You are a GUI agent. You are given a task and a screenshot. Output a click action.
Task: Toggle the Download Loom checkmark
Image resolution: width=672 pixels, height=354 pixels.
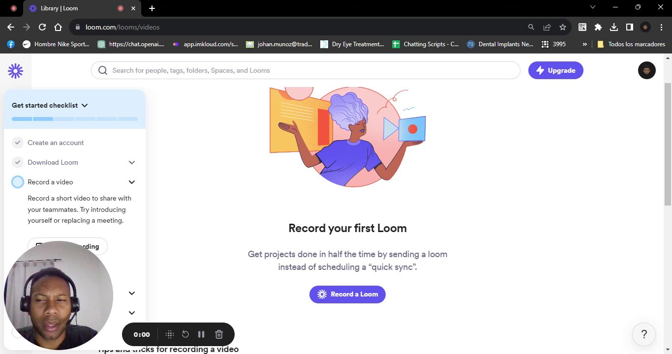pyautogui.click(x=18, y=162)
